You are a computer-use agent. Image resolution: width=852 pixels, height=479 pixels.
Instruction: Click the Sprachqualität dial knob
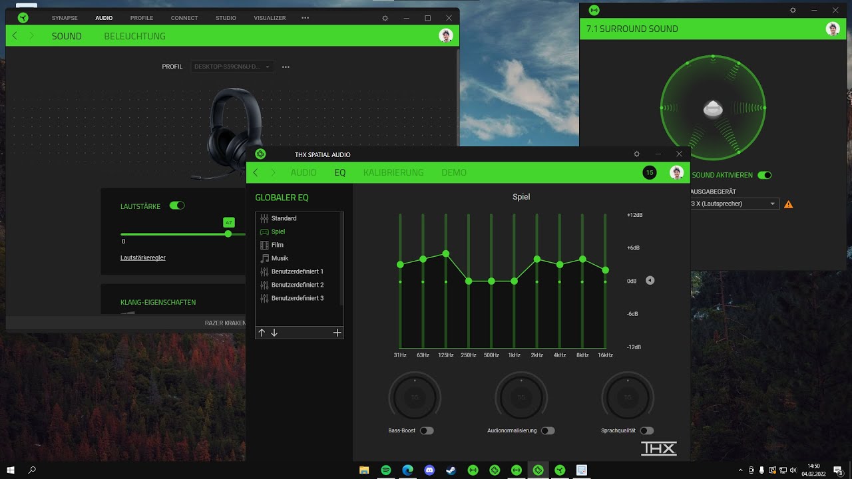[628, 398]
